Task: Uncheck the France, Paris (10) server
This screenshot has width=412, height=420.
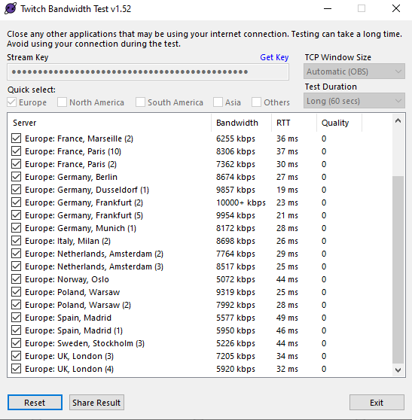Action: click(x=16, y=151)
